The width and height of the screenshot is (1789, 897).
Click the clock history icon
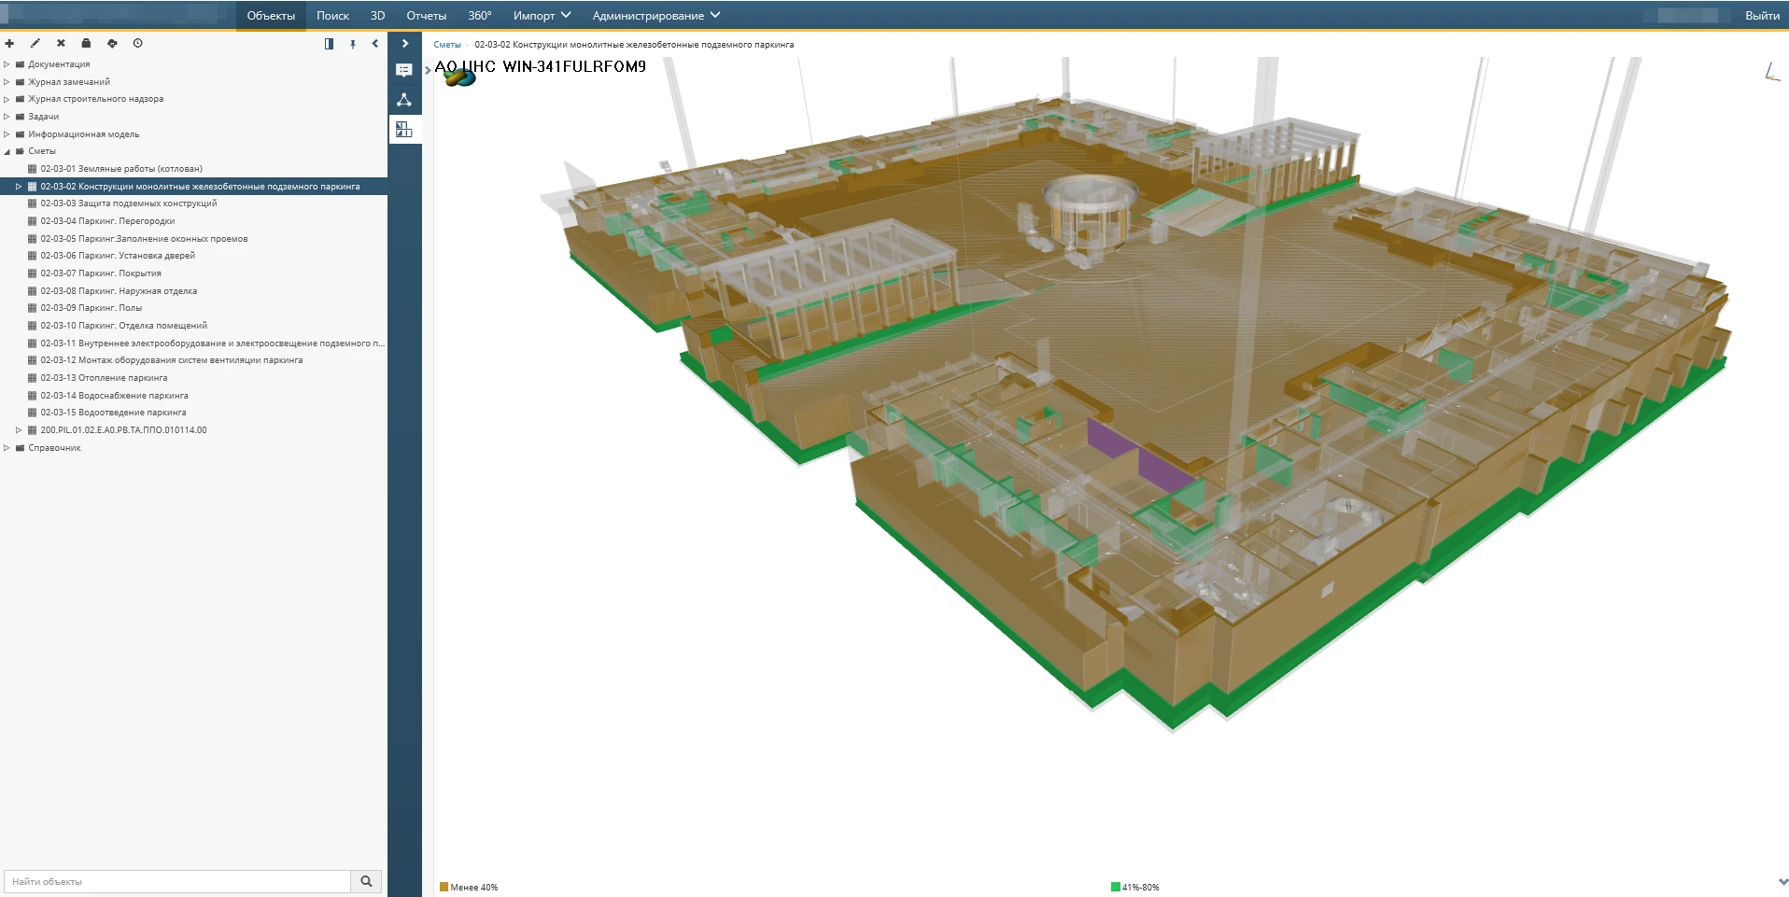138,44
